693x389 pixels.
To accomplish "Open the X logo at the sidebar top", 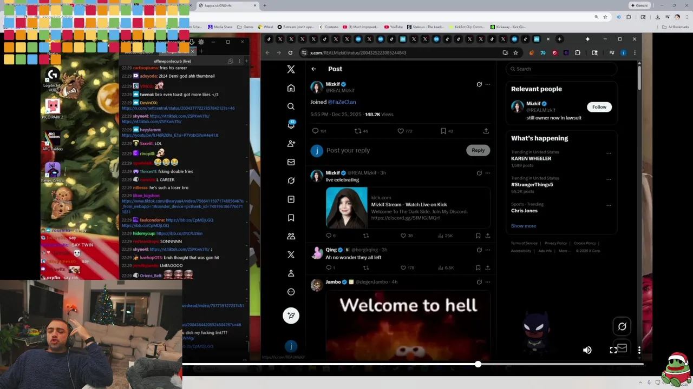I will (x=291, y=69).
